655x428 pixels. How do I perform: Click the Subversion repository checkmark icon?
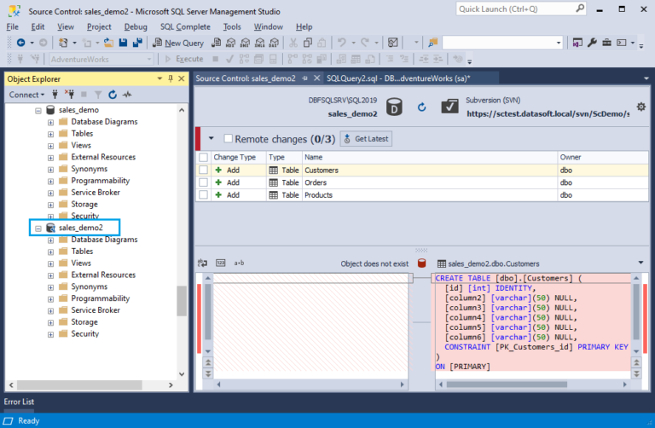point(449,107)
